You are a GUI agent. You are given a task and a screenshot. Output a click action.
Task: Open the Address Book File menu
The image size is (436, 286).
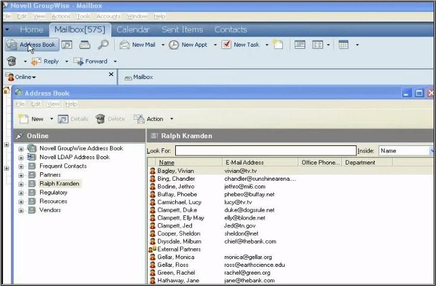click(20, 104)
